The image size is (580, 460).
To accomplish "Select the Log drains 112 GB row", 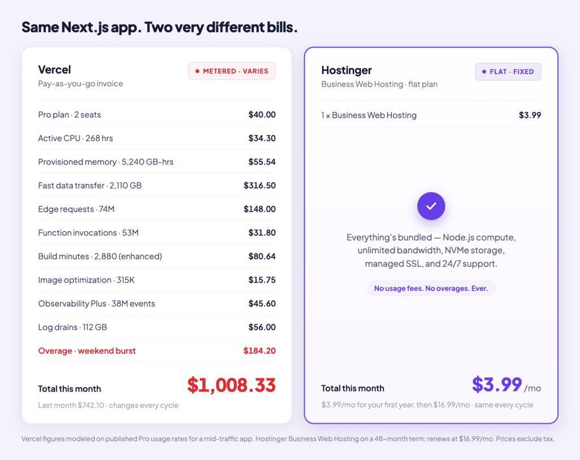I will [x=157, y=327].
